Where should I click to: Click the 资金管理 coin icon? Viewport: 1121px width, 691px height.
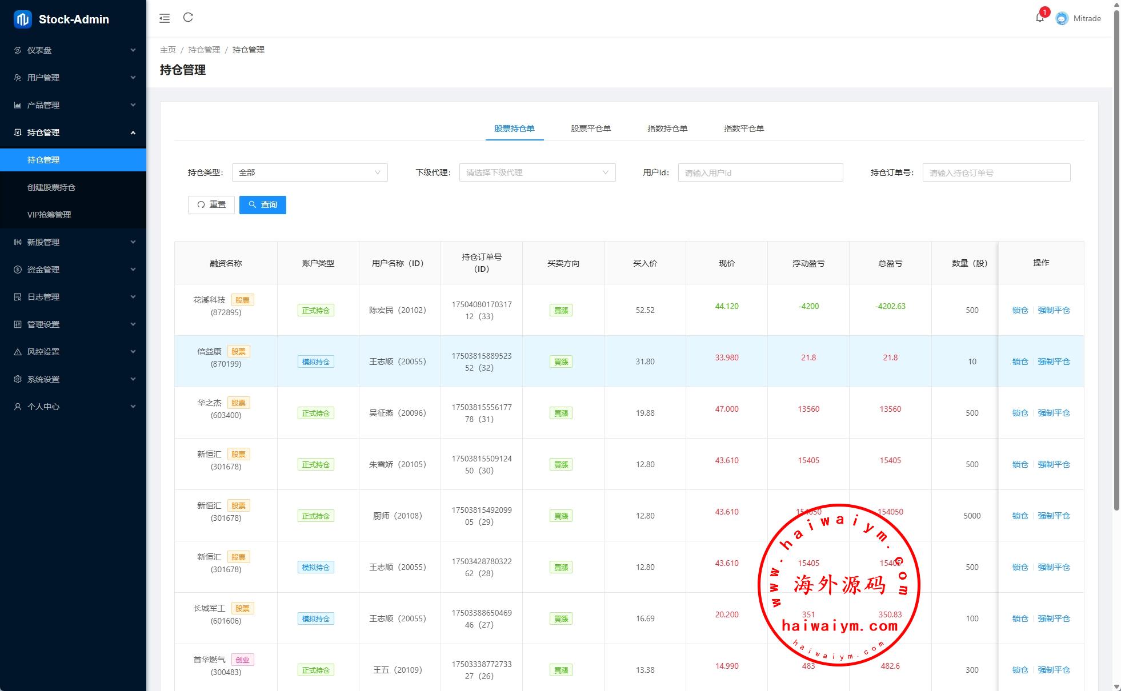click(x=18, y=270)
